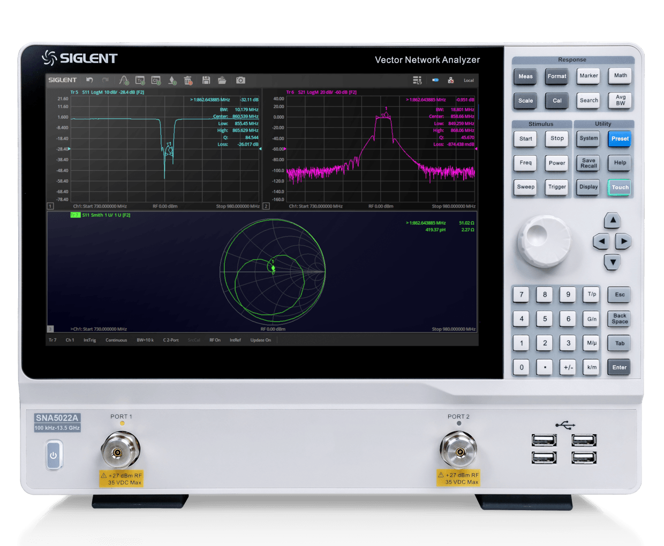
Task: Toggle Update On in the status bar
Action: (x=261, y=340)
